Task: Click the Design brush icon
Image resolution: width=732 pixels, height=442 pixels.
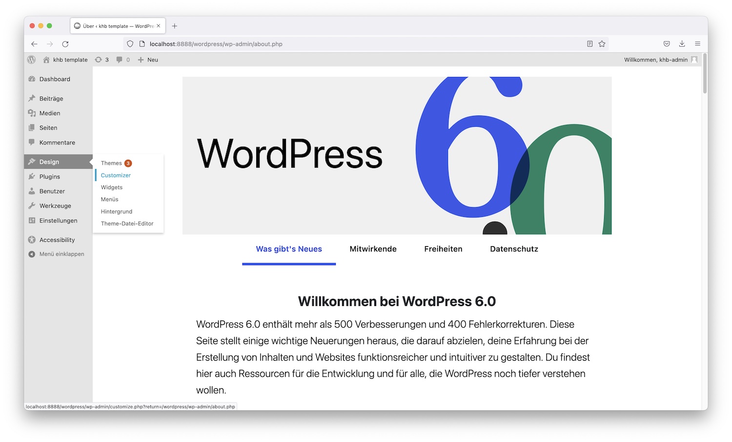Action: [32, 162]
